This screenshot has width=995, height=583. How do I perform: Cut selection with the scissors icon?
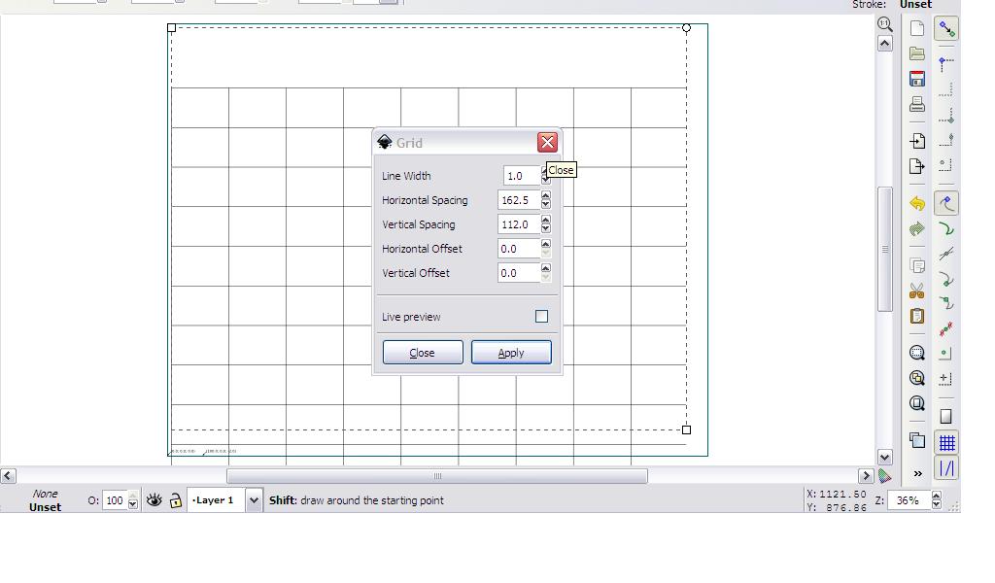(916, 289)
